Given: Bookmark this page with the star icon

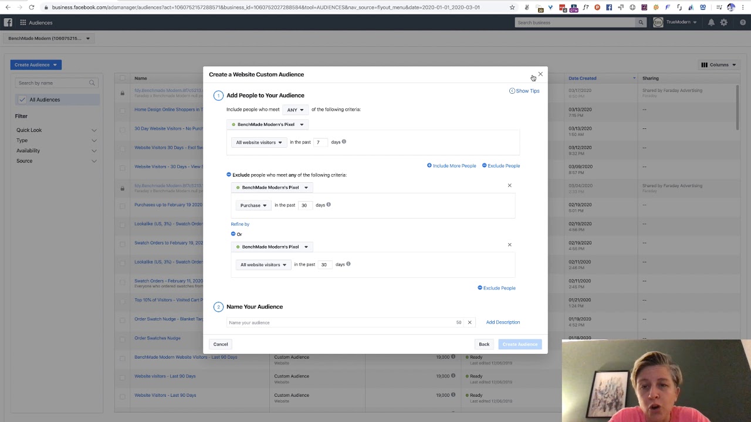Looking at the screenshot, I should click(x=512, y=7).
